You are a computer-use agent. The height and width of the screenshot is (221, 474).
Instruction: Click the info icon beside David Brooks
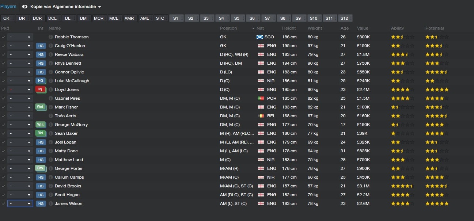click(51, 186)
